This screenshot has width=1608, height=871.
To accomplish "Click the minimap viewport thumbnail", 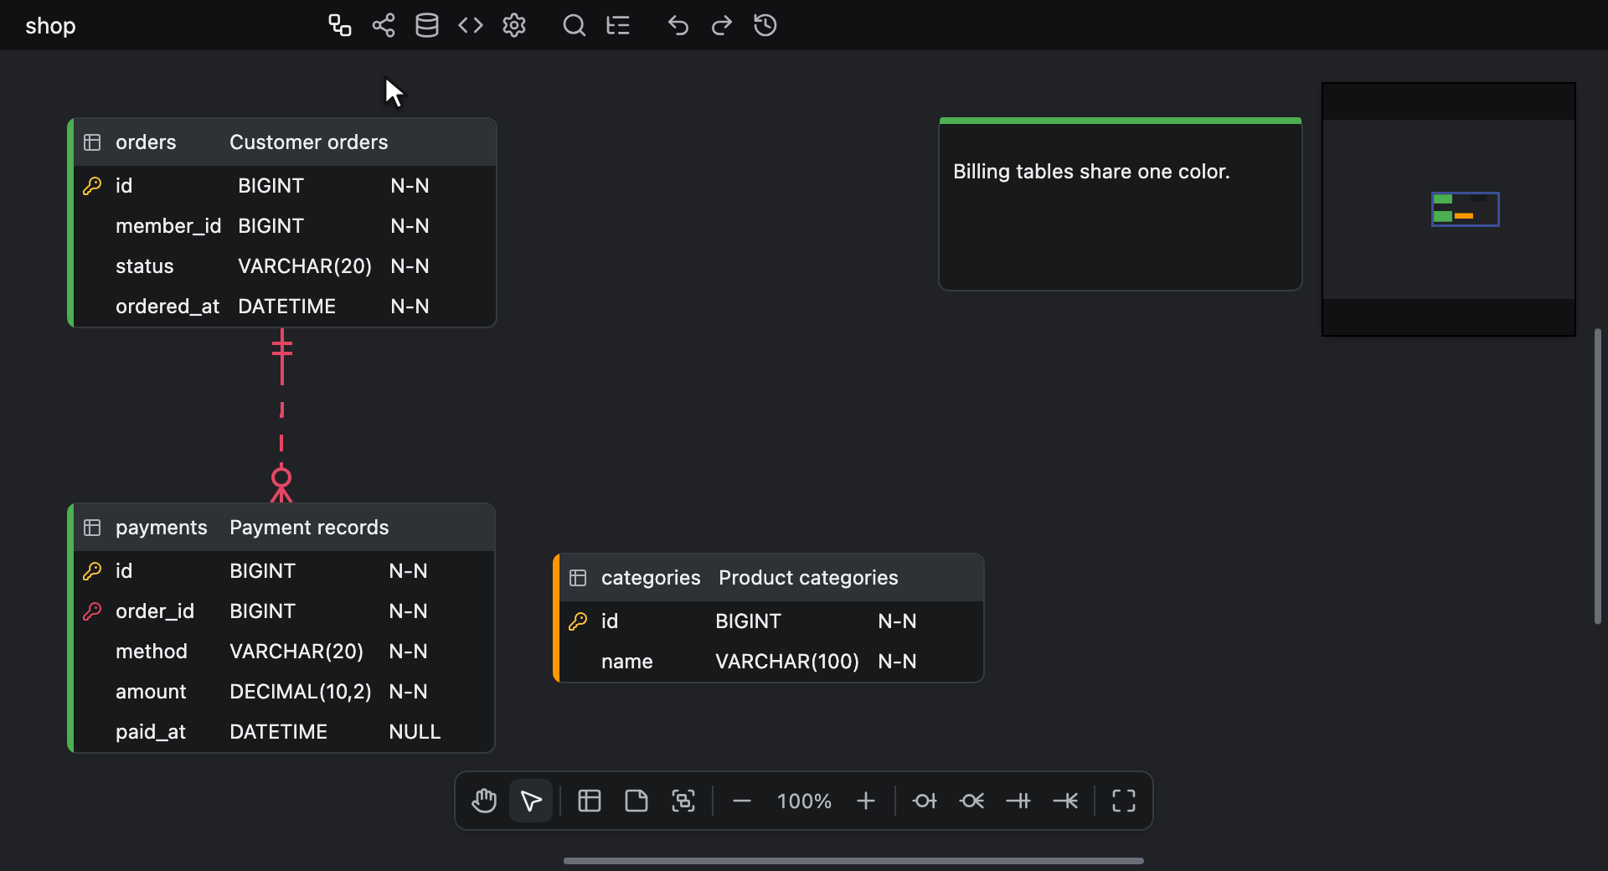I will pyautogui.click(x=1466, y=209).
